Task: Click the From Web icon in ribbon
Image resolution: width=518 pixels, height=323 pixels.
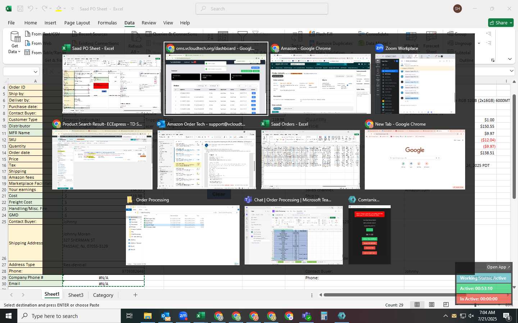Action: pos(28,43)
